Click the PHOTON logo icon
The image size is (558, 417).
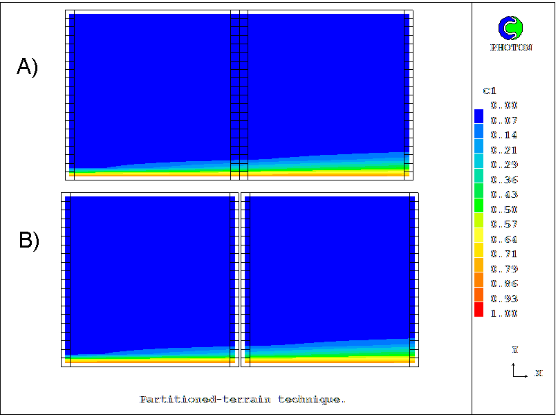click(x=511, y=28)
